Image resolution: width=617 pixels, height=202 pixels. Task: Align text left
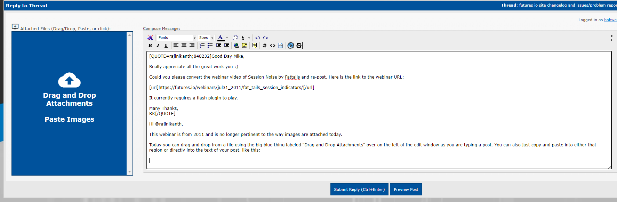tap(176, 46)
